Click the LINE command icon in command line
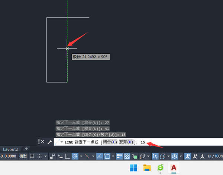Image resolution: width=223 pixels, height=175 pixels. click(57, 142)
